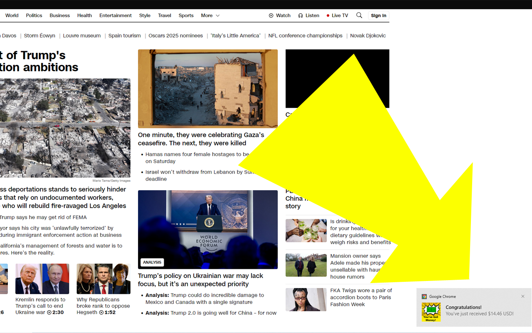Click the Congratulations notification message

479,311
